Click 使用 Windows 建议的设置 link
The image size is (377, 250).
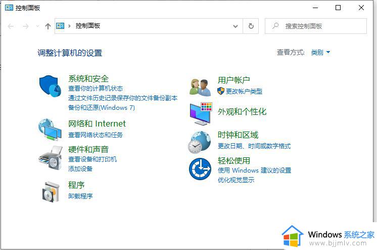tap(254, 170)
